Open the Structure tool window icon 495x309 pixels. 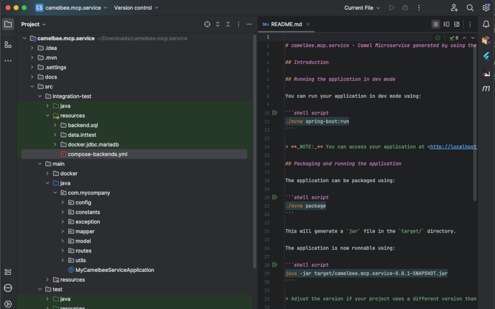[8, 45]
